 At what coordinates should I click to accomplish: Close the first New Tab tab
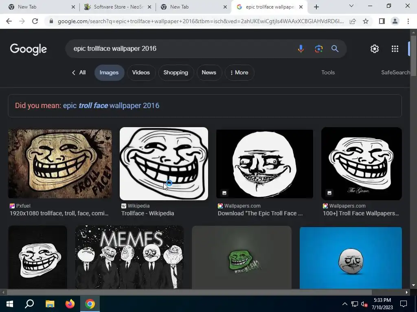tap(73, 7)
